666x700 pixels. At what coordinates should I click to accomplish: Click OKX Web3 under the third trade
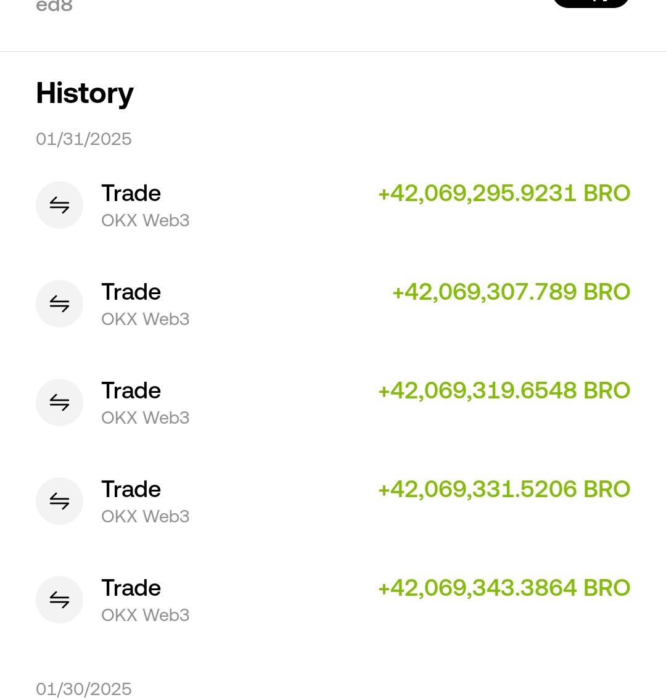tap(146, 418)
